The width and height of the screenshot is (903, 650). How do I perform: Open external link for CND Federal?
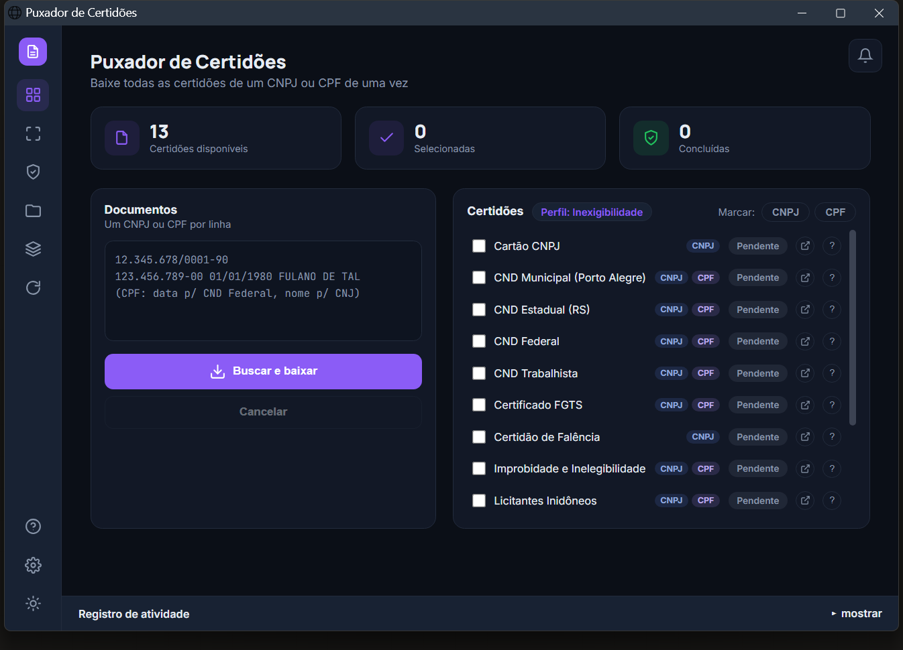pos(805,341)
